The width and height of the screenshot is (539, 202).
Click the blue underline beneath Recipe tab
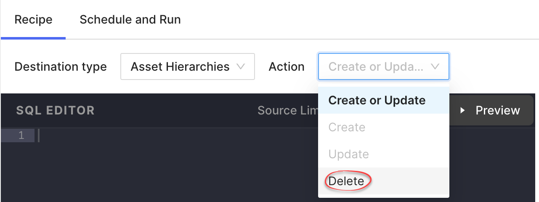pyautogui.click(x=33, y=38)
